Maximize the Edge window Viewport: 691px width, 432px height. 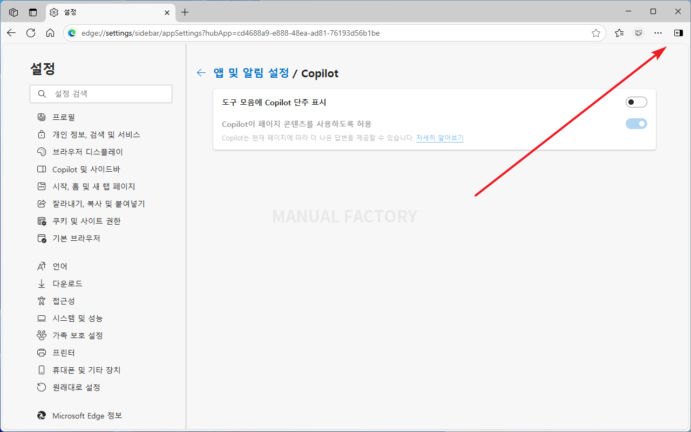pos(653,11)
